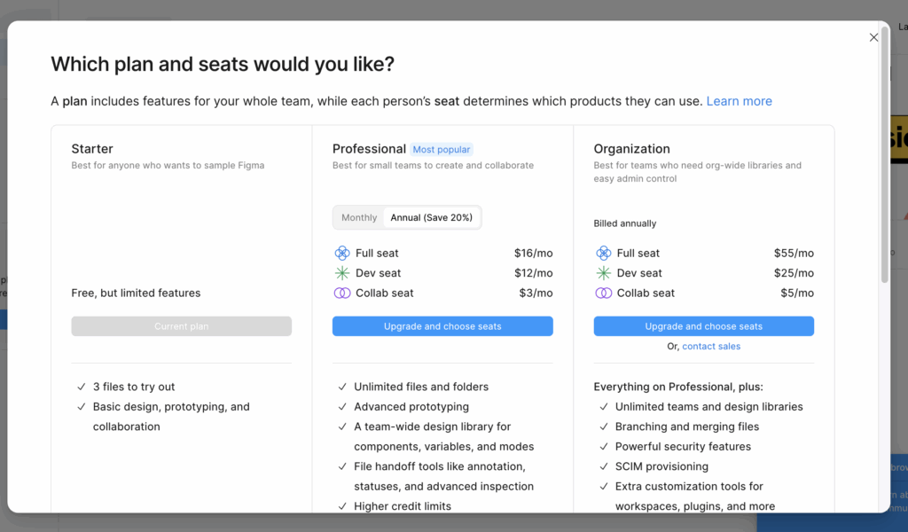Click the disabled Current plan button
The width and height of the screenshot is (908, 532).
pyautogui.click(x=182, y=326)
